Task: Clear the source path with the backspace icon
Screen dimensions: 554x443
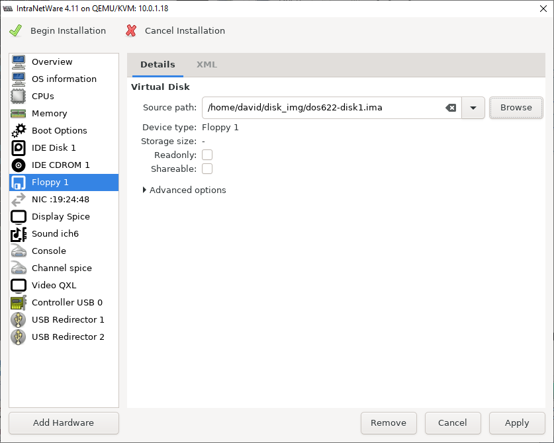Action: [451, 108]
